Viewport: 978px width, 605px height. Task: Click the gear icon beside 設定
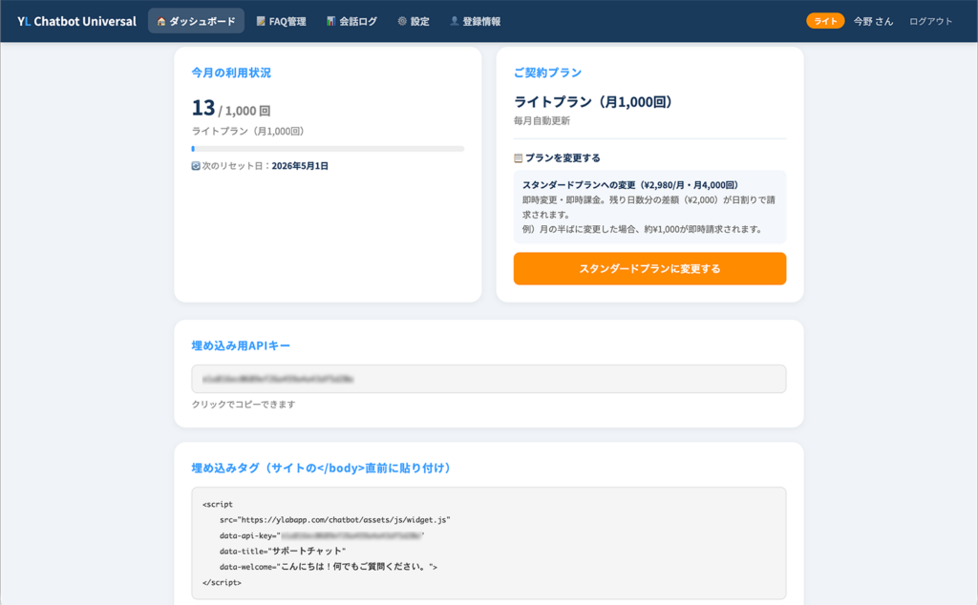tap(402, 21)
